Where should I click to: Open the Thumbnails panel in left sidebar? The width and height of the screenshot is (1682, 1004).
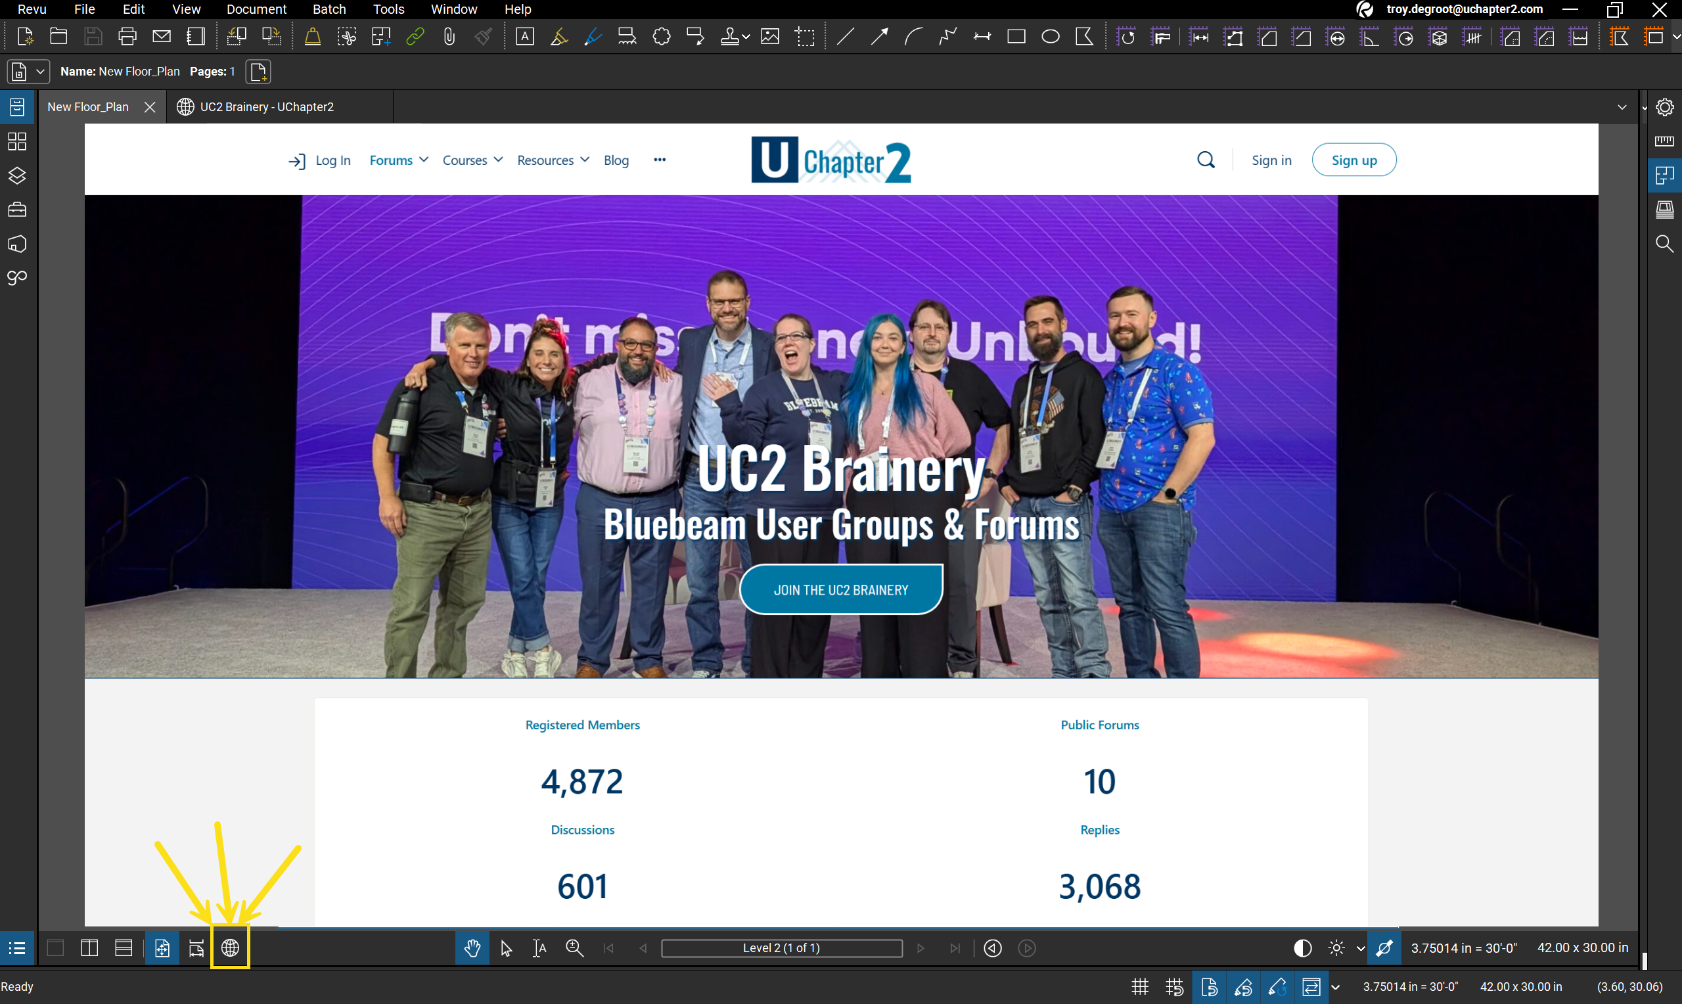point(17,141)
